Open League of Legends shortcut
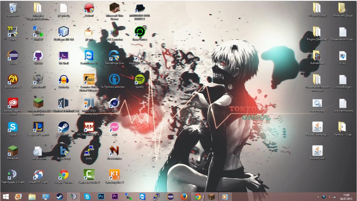The image size is (357, 201). (38, 129)
